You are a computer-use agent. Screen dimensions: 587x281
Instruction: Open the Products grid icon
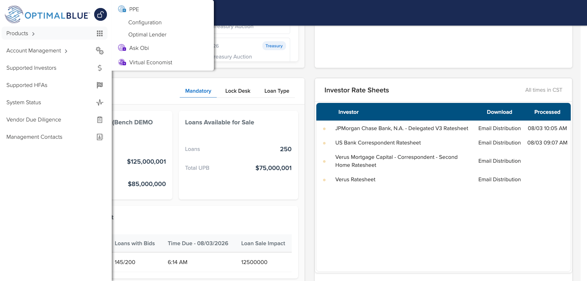(100, 33)
